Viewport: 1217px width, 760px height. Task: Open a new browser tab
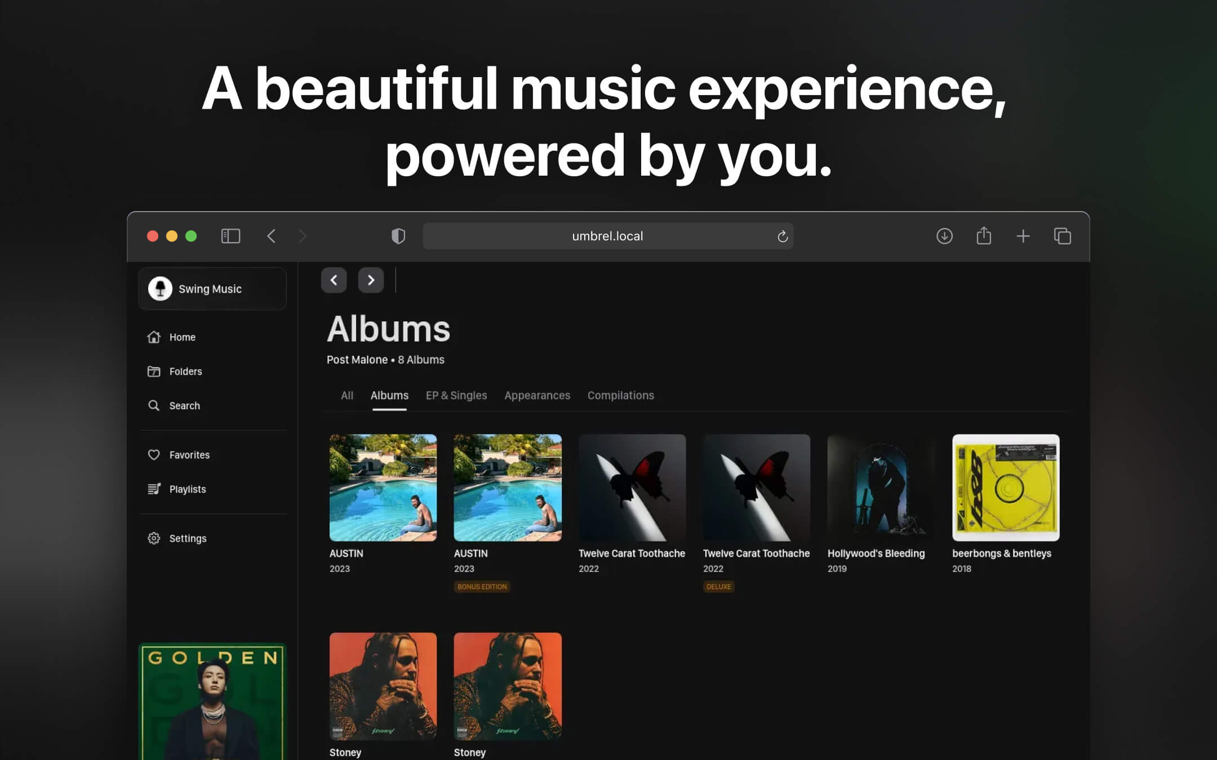point(1023,236)
